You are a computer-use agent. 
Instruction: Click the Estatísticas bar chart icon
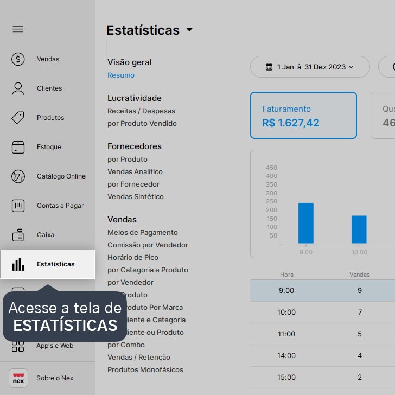coord(18,264)
